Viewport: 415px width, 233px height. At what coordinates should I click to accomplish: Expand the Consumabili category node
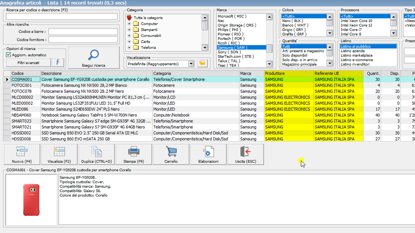coord(129,36)
